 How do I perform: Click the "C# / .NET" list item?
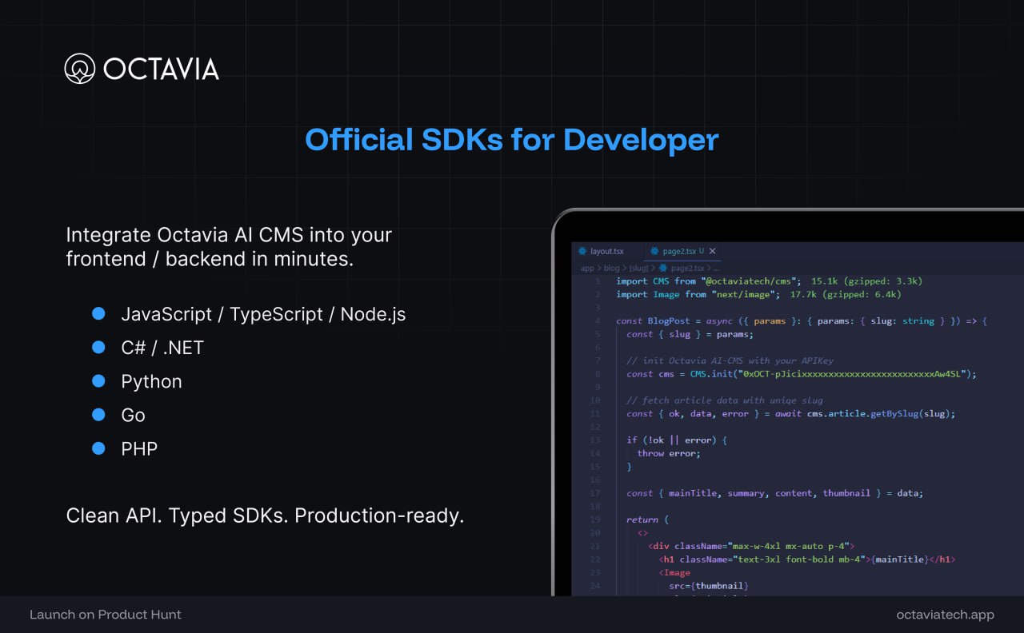click(162, 348)
